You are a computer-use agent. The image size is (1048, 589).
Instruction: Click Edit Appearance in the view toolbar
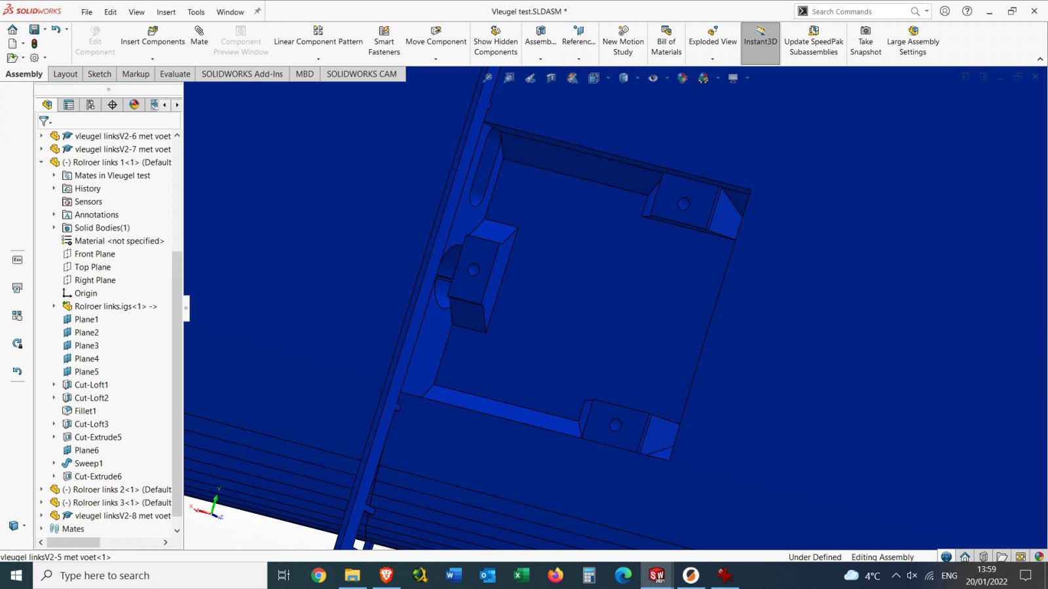[683, 78]
